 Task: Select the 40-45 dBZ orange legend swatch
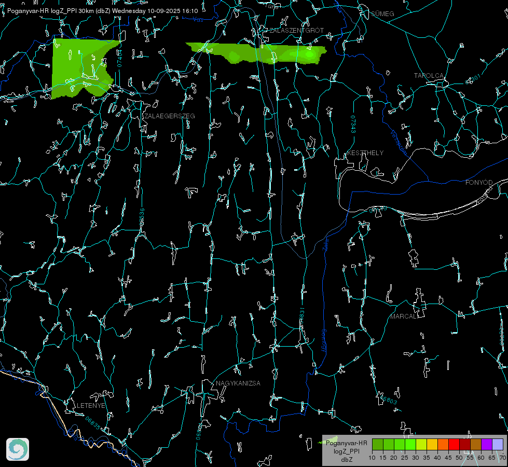(x=443, y=444)
